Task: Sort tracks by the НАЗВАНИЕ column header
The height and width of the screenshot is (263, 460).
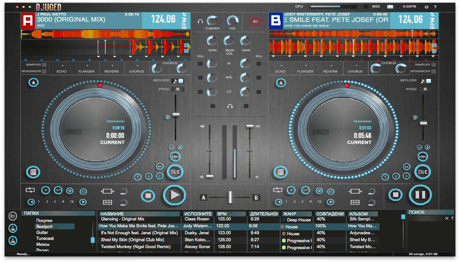Action: pyautogui.click(x=140, y=214)
